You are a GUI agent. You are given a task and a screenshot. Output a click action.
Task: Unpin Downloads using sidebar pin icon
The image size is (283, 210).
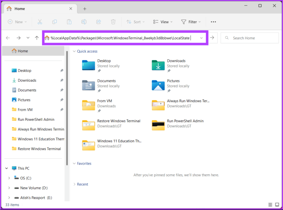(x=62, y=80)
